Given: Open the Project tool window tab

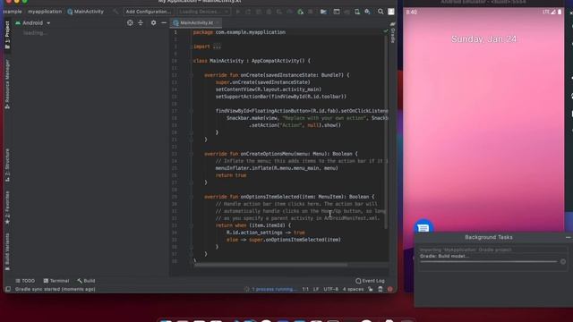Looking at the screenshot, I should pos(7,35).
